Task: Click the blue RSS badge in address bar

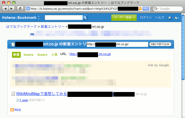Action: [x=146, y=9]
